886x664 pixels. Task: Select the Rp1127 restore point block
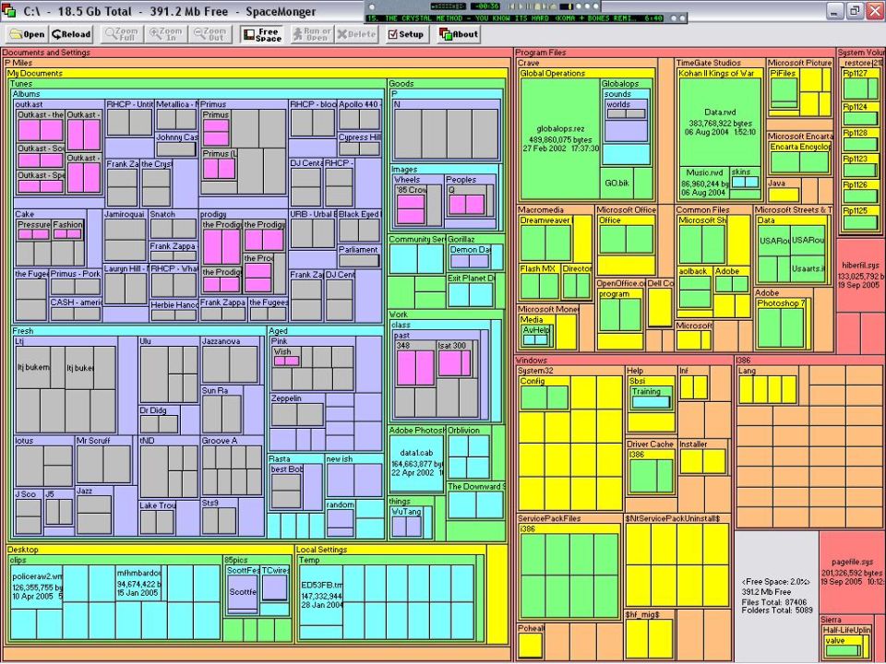[859, 84]
